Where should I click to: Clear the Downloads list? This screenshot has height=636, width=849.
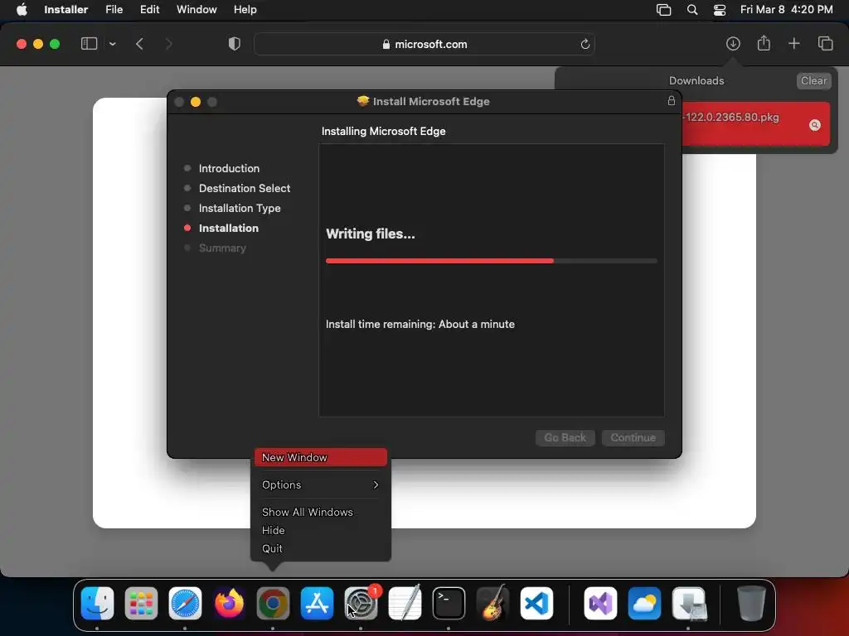click(x=813, y=80)
